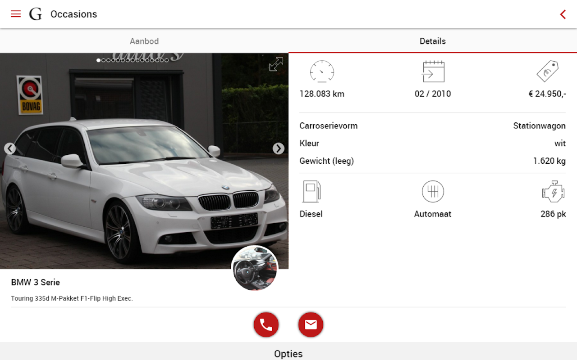Click the 128.083 km mileage value
This screenshot has width=577, height=360.
[322, 94]
